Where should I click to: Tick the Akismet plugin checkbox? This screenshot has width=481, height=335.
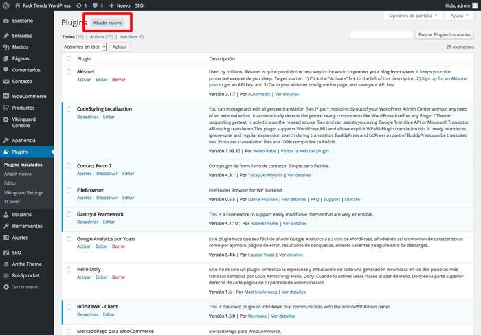click(x=69, y=72)
